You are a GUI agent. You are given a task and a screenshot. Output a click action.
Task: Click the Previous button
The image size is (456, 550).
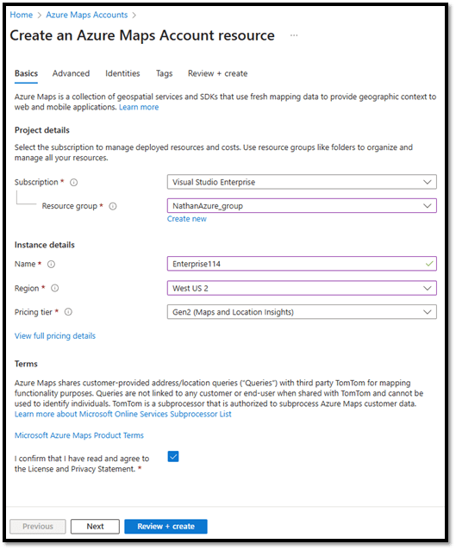[x=38, y=527]
